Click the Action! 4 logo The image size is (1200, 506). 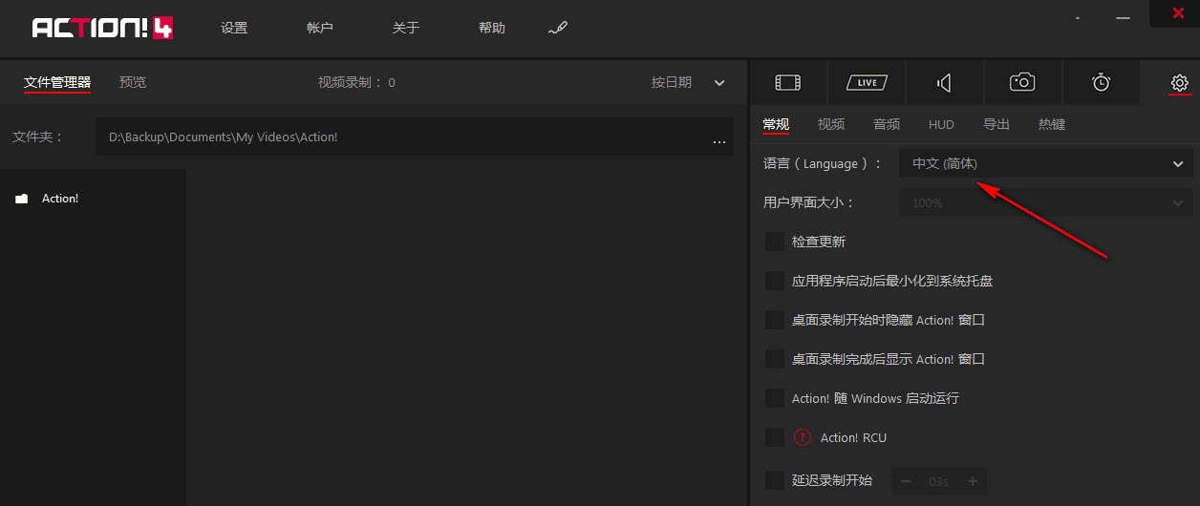coord(102,28)
